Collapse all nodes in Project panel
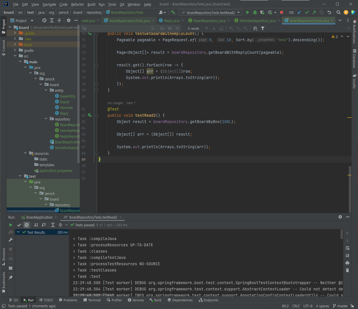The width and height of the screenshot is (358, 309). click(59, 20)
